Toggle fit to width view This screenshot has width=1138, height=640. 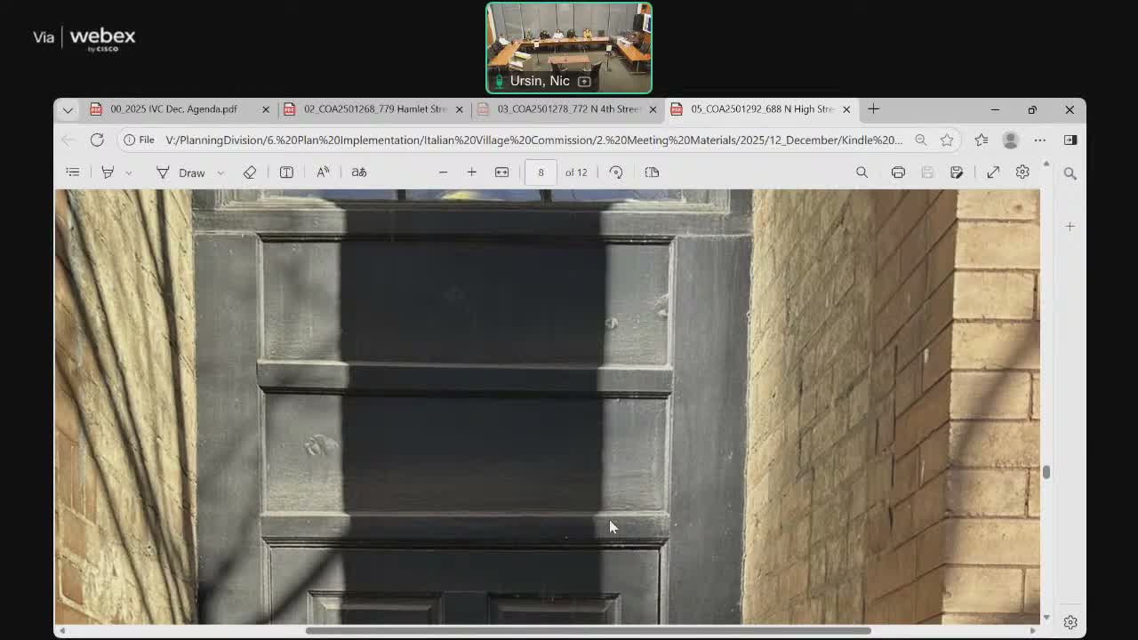501,172
